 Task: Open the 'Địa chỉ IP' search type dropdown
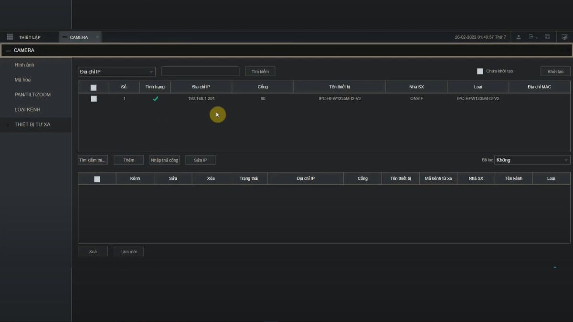117,72
